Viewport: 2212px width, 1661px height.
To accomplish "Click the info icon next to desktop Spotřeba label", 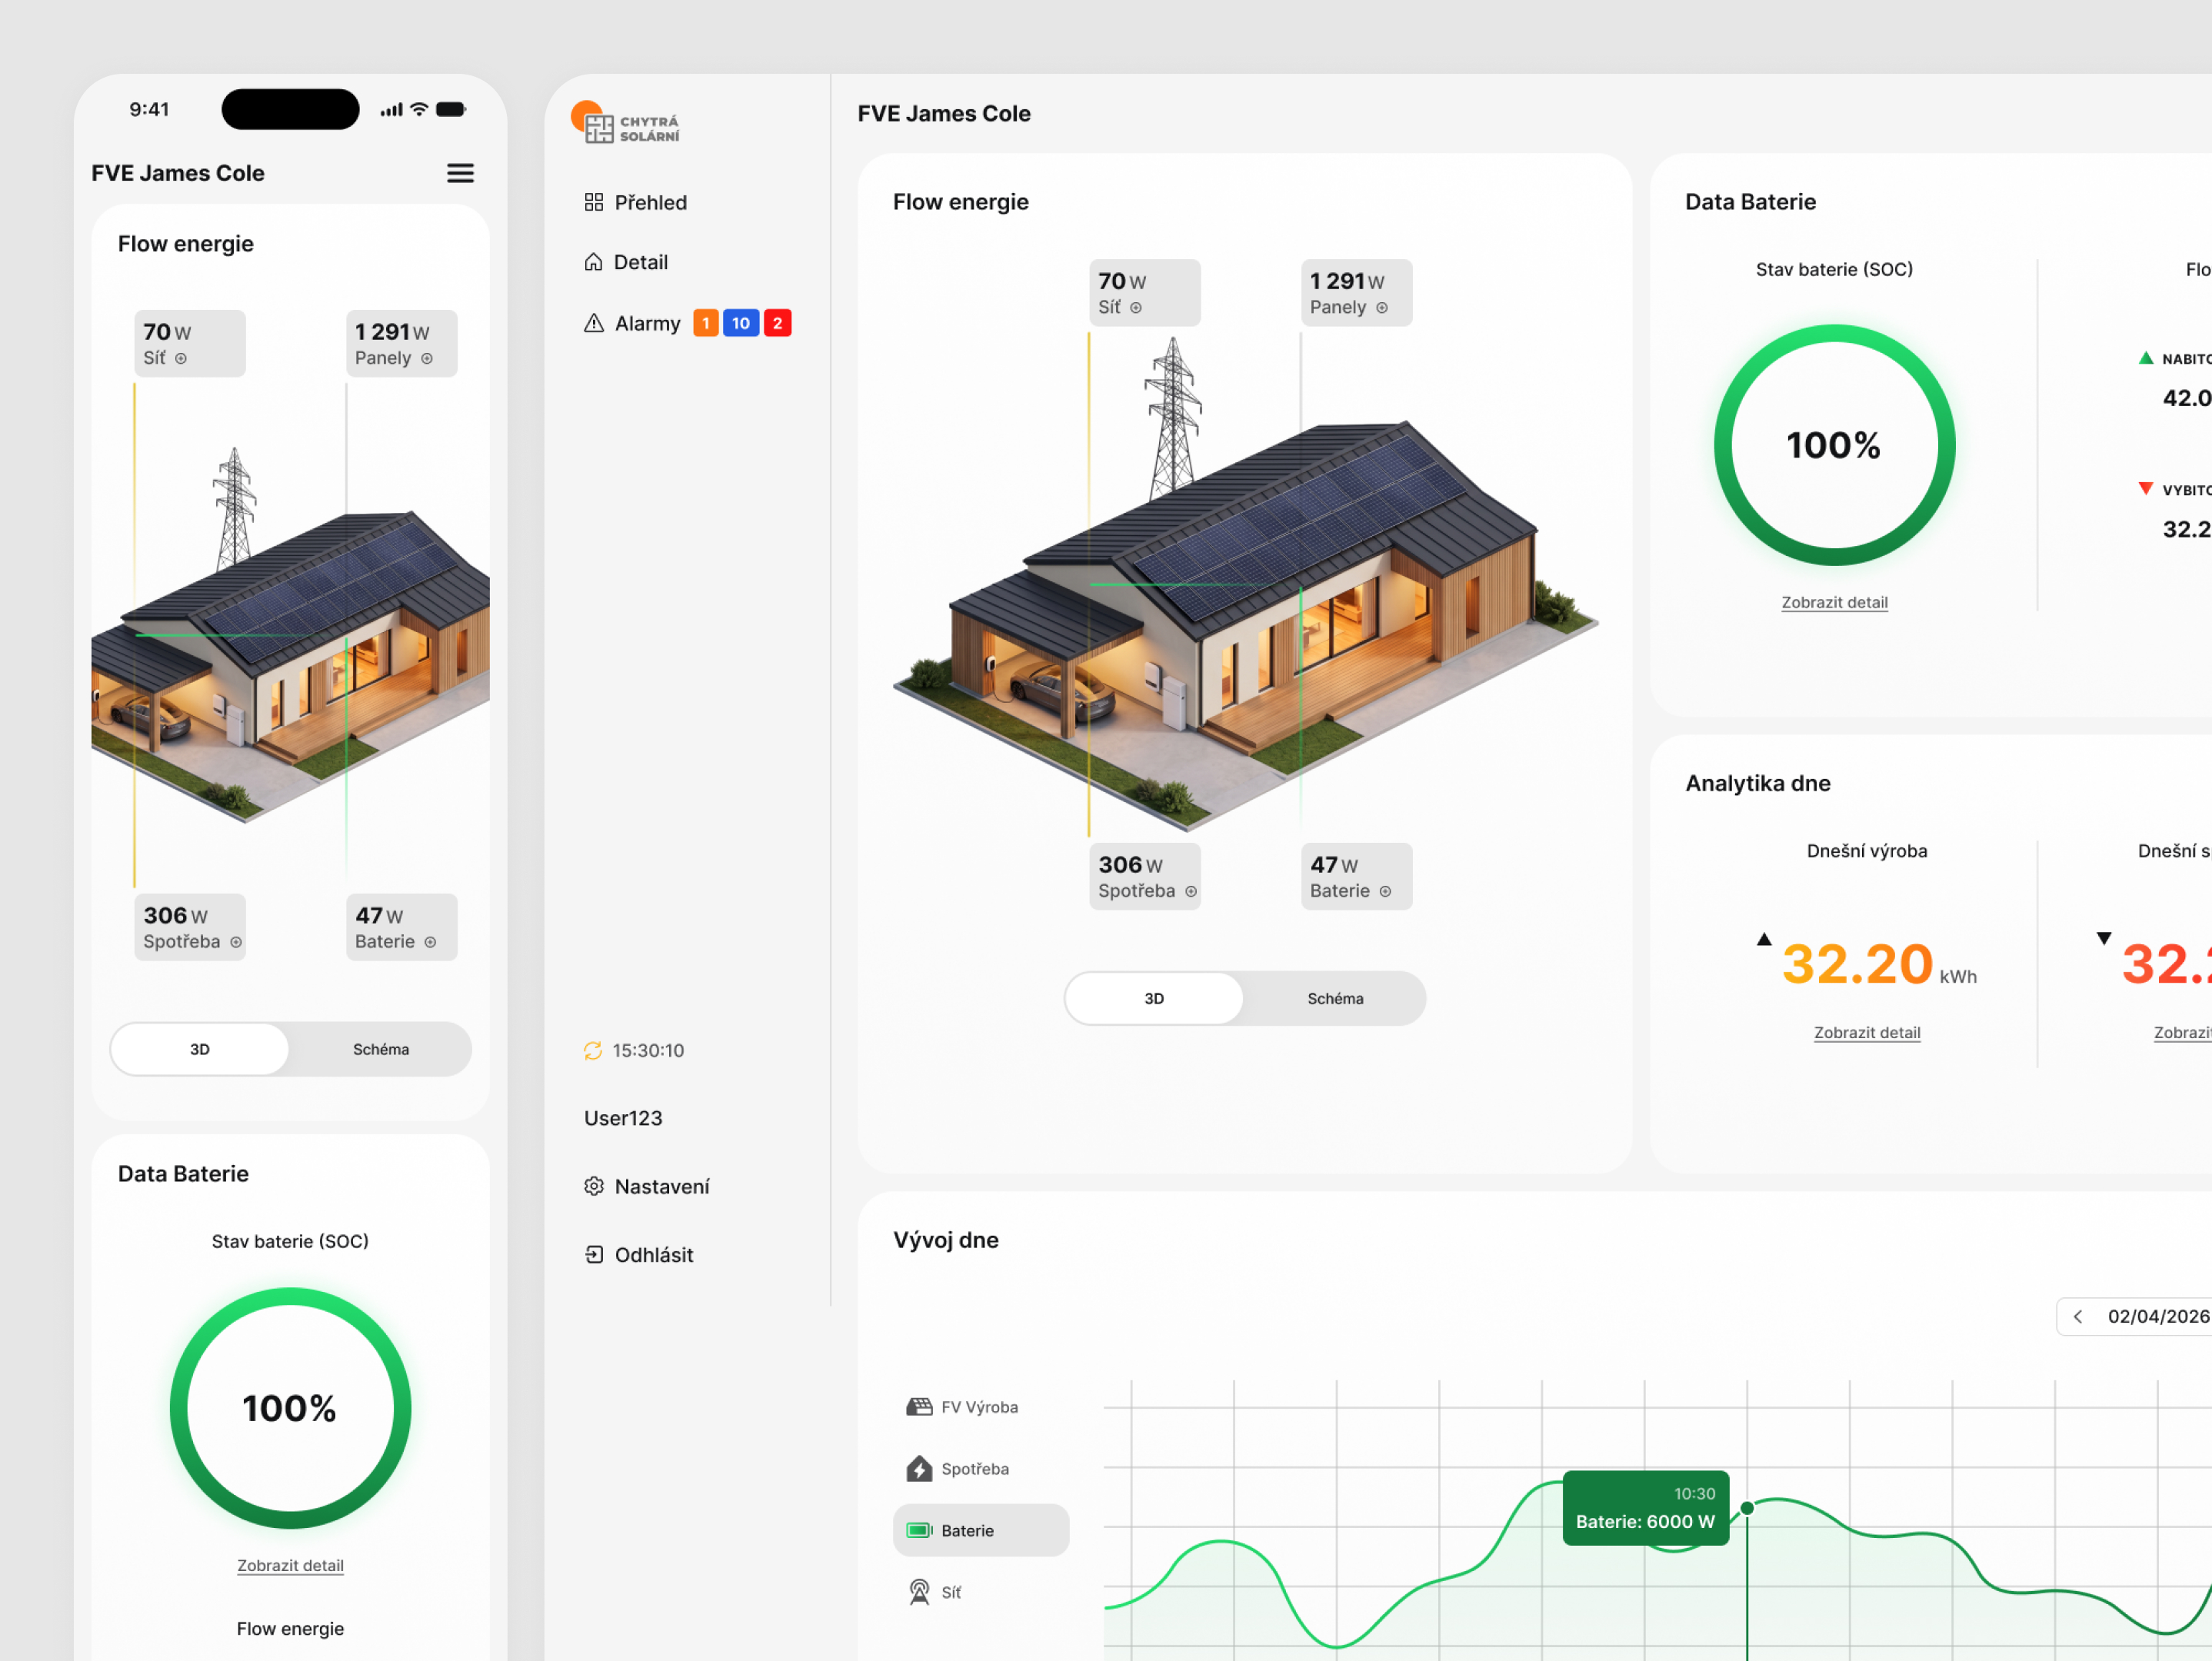I will tap(1191, 891).
